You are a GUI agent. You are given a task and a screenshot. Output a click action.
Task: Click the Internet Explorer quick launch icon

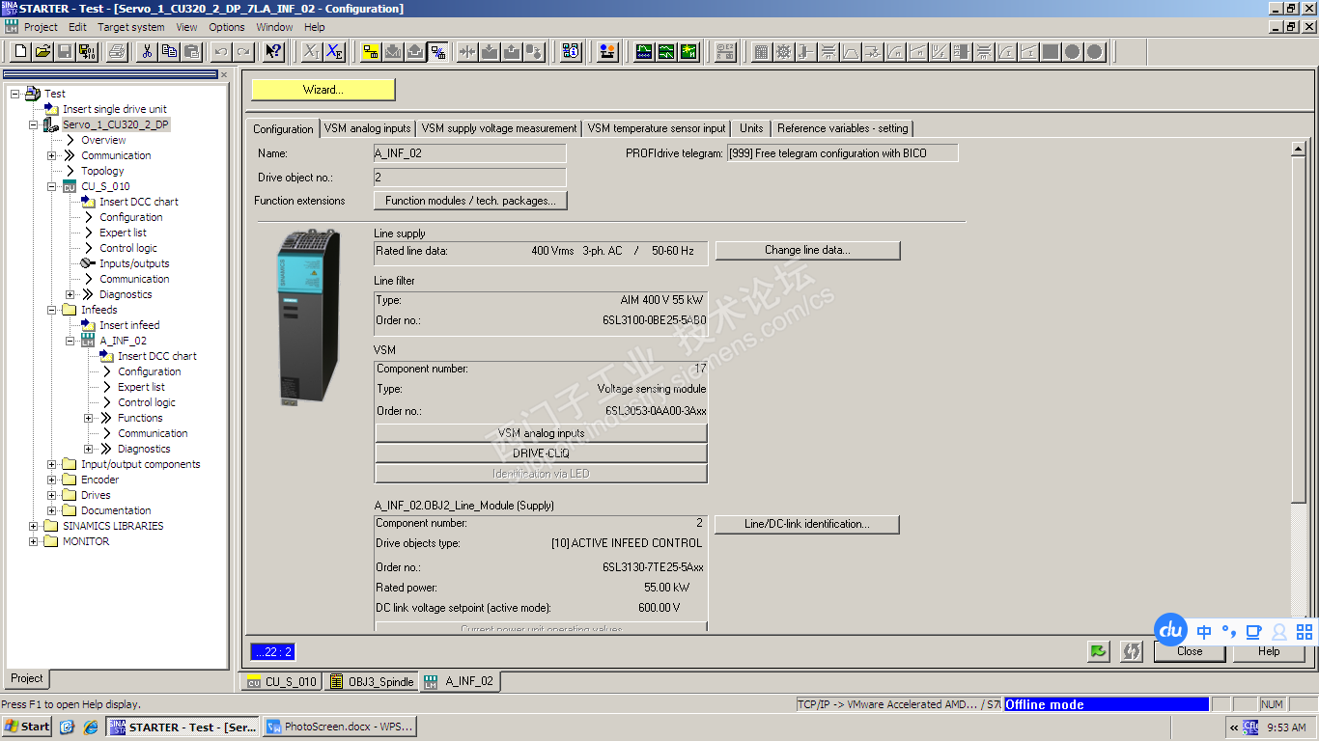91,727
